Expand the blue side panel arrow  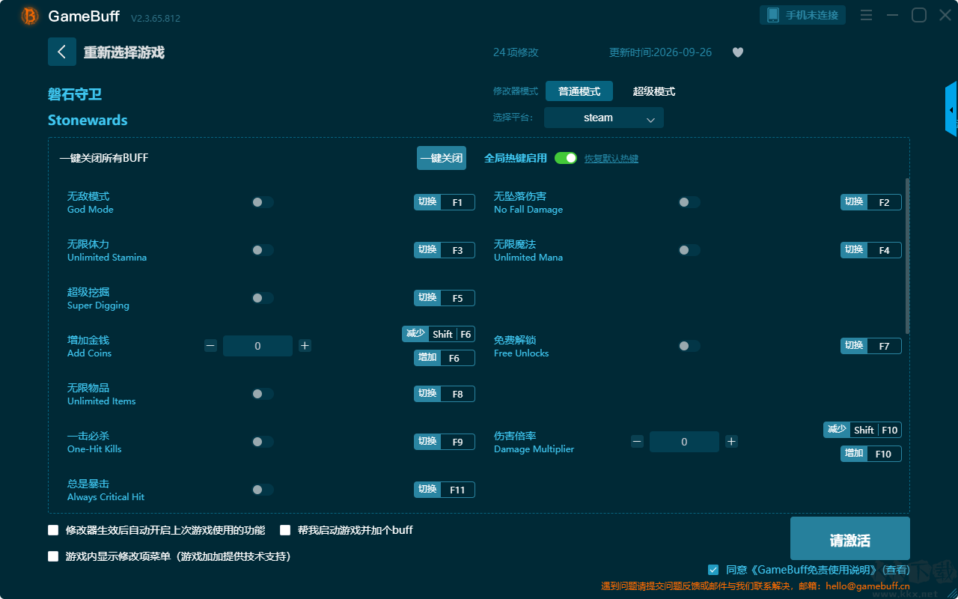tap(951, 109)
